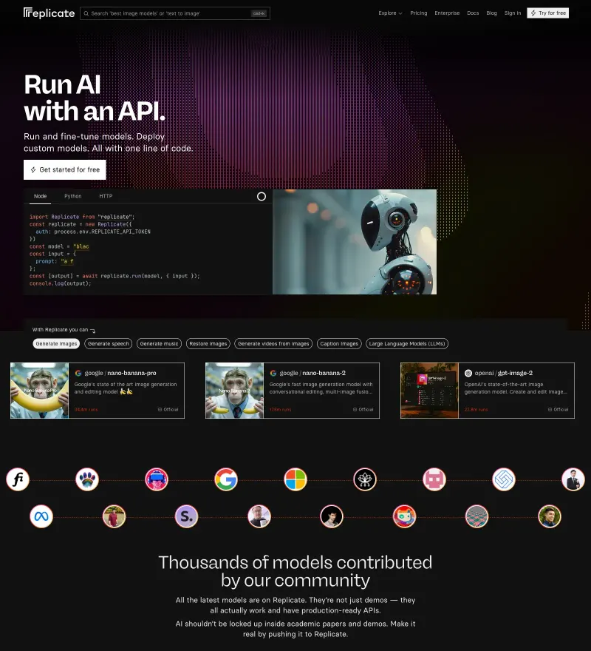Open the google/nano-banana-pro model card
The image size is (591, 651).
pos(98,391)
